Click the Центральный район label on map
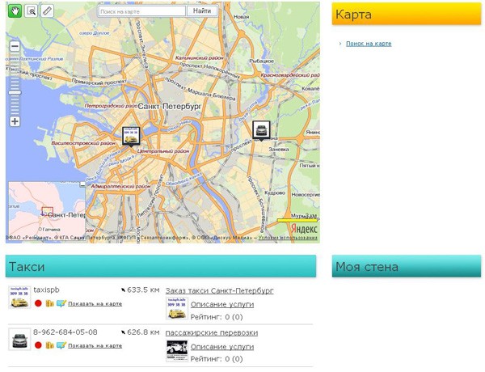Image resolution: width=485 pixels, height=372 pixels. 163,151
